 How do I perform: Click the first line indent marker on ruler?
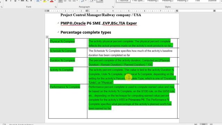tap(88, 10)
